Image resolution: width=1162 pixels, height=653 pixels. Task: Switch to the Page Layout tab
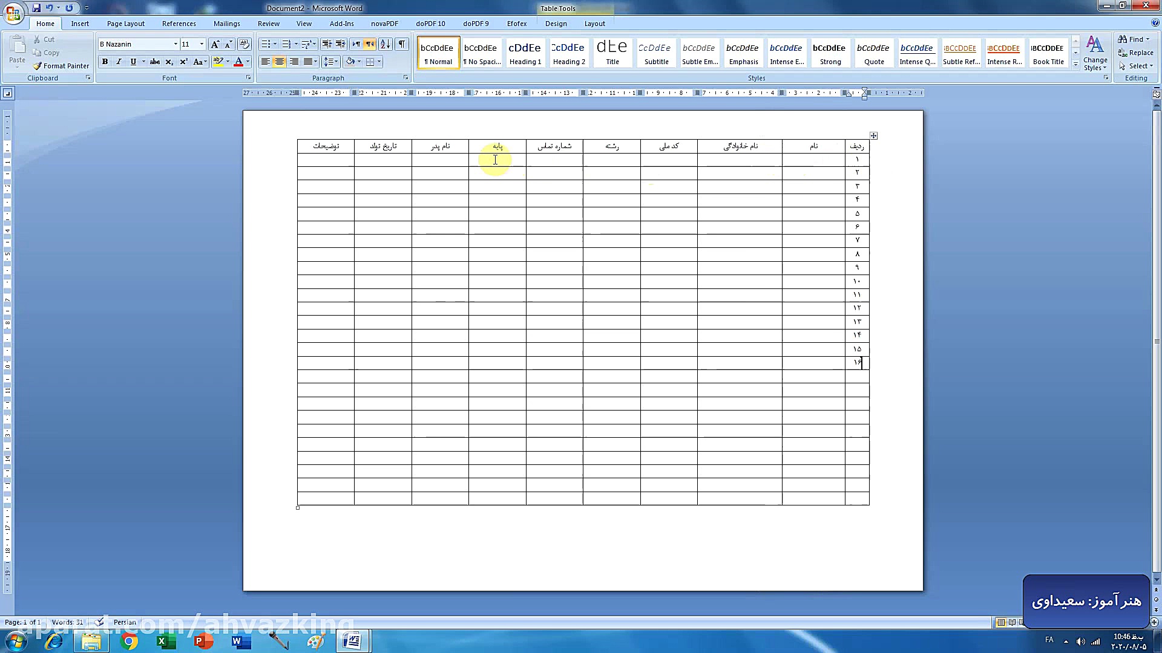(125, 24)
